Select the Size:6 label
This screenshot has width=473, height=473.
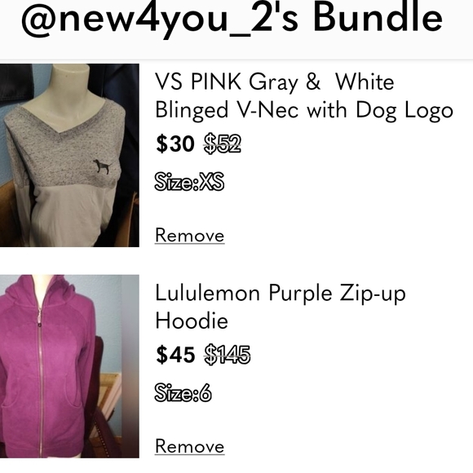coord(183,393)
